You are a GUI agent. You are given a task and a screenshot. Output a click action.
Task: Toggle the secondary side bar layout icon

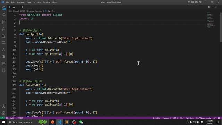pyautogui.click(x=196, y=2)
